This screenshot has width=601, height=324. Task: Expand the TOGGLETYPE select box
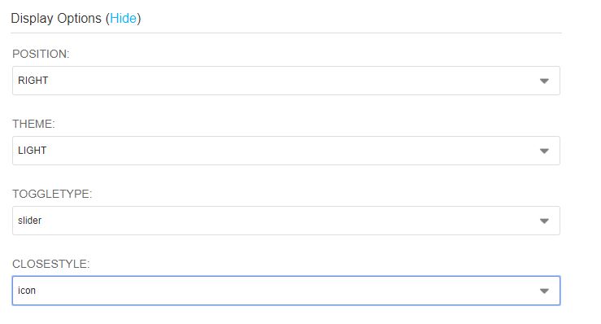pos(286,221)
